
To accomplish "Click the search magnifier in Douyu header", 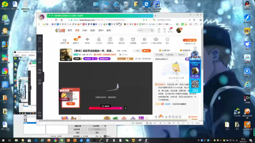I will 152,30.
